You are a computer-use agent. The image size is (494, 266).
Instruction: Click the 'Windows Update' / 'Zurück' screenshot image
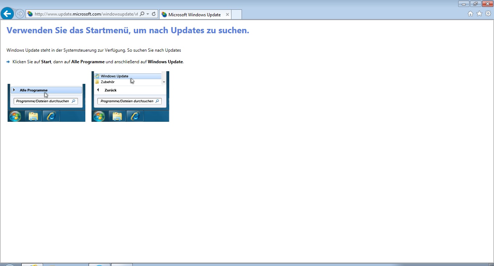[x=130, y=96]
